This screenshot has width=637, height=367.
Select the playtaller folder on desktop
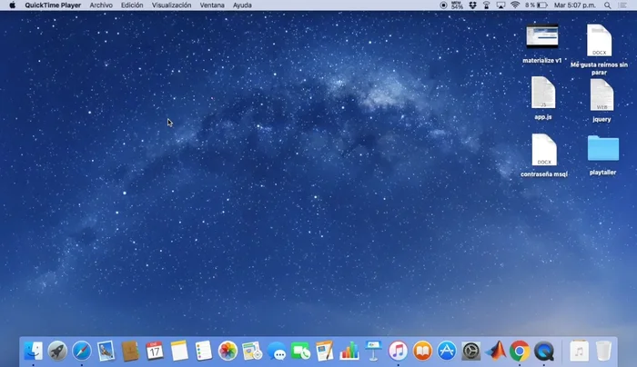[602, 149]
